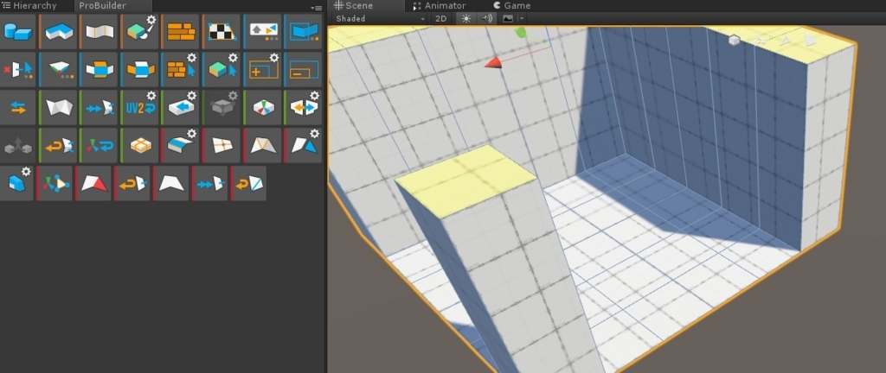This screenshot has height=373, width=886.
Task: Click Select by Vertex Color cube-with-cursor icon
Action: pyautogui.click(x=222, y=70)
